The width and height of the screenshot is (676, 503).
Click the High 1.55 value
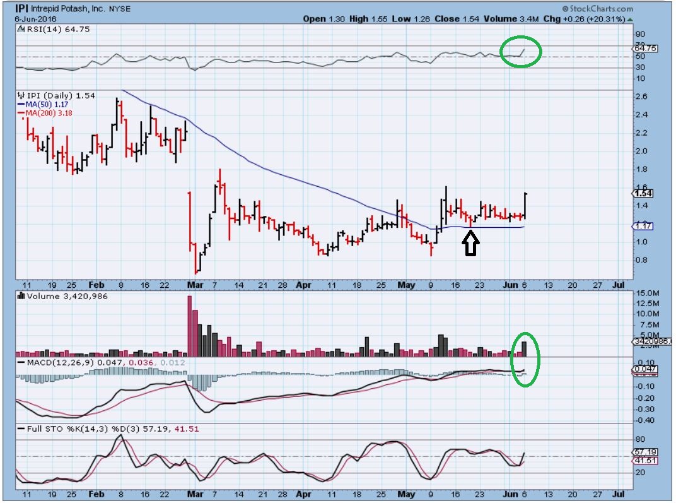[368, 19]
